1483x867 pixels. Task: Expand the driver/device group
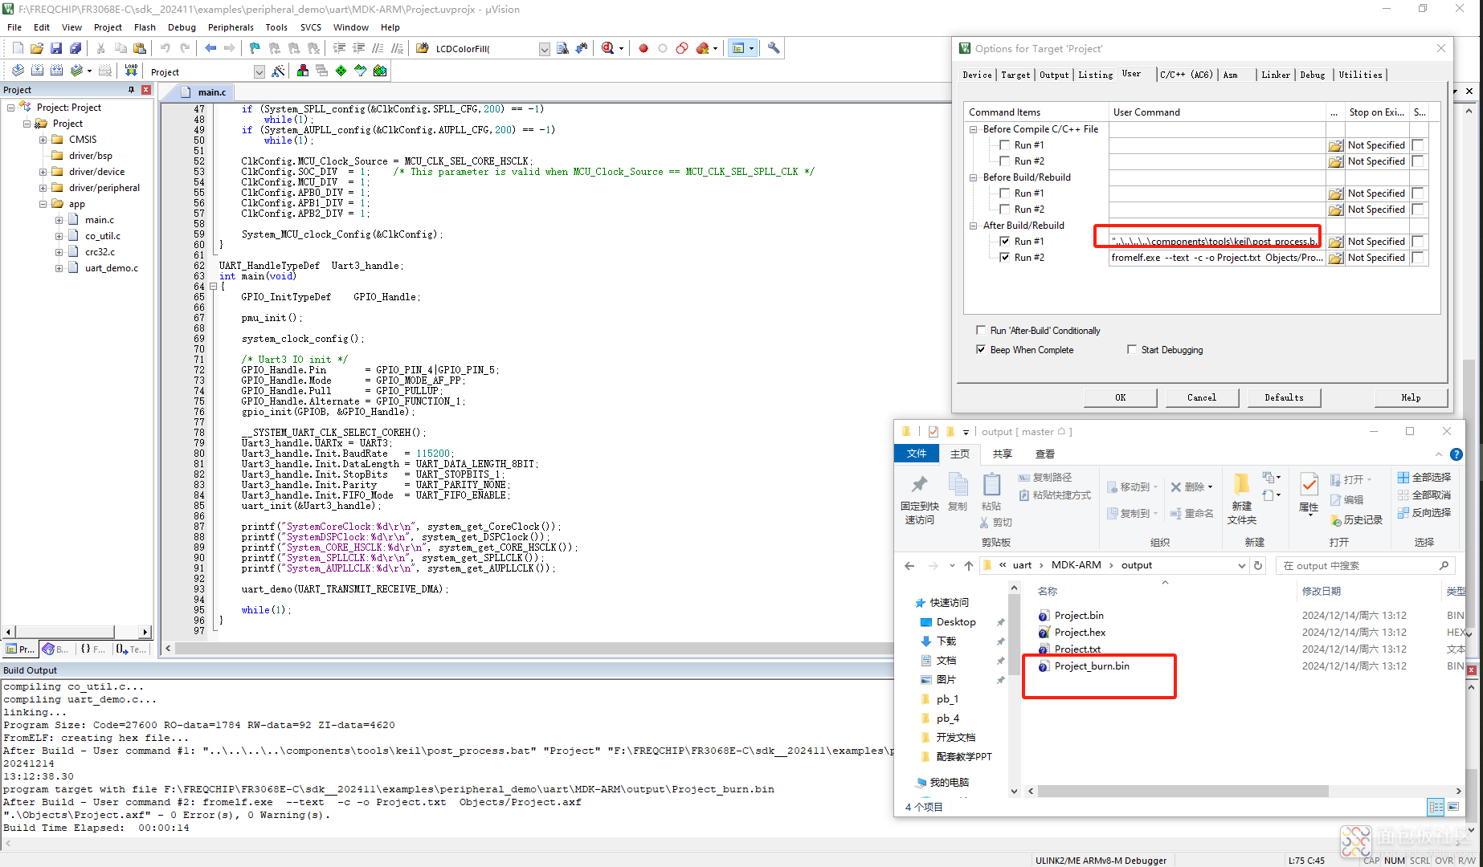(x=43, y=172)
